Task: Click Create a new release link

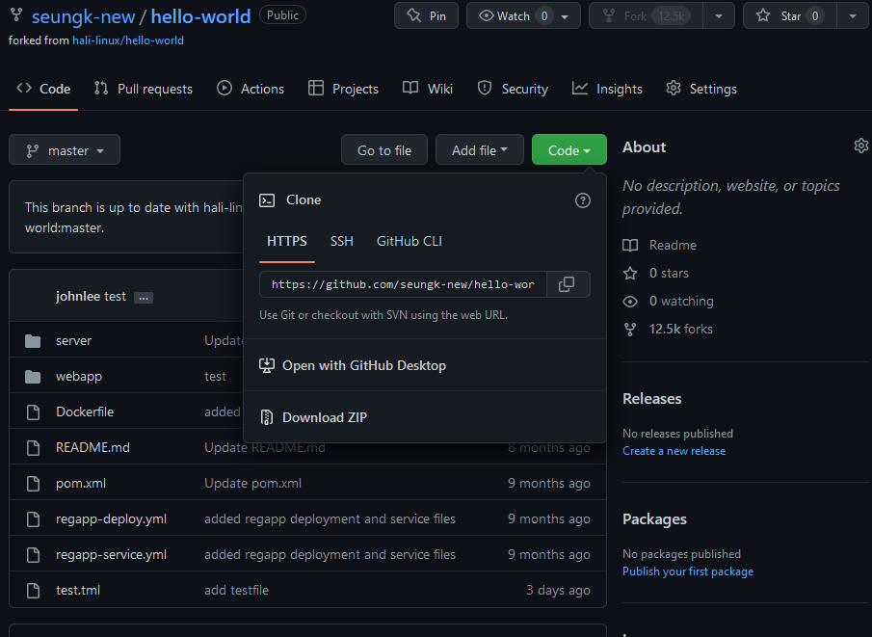Action: 674,451
